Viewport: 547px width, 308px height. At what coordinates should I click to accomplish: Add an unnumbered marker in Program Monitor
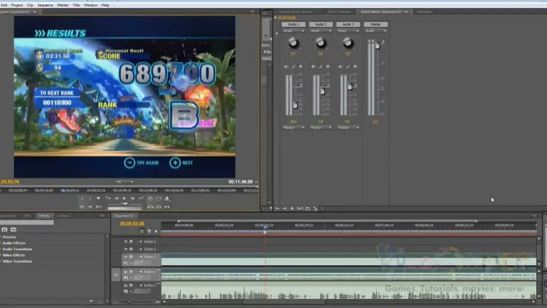[x=98, y=198]
